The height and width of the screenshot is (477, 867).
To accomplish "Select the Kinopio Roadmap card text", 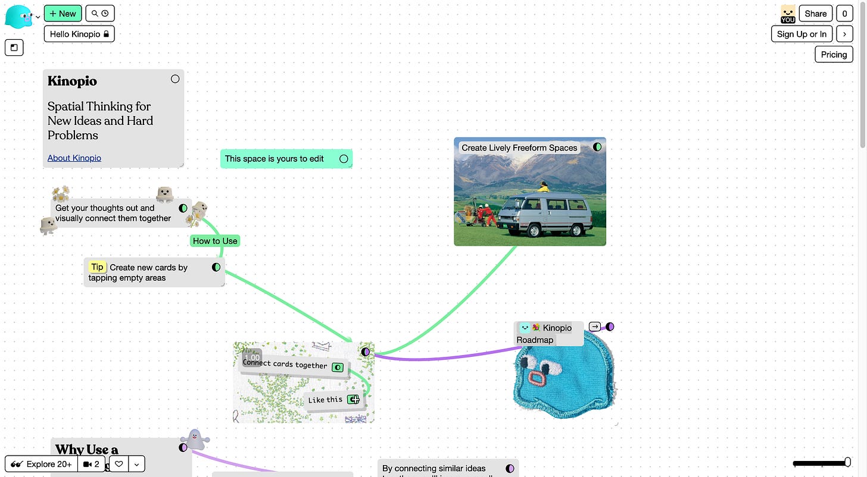I will 545,334.
